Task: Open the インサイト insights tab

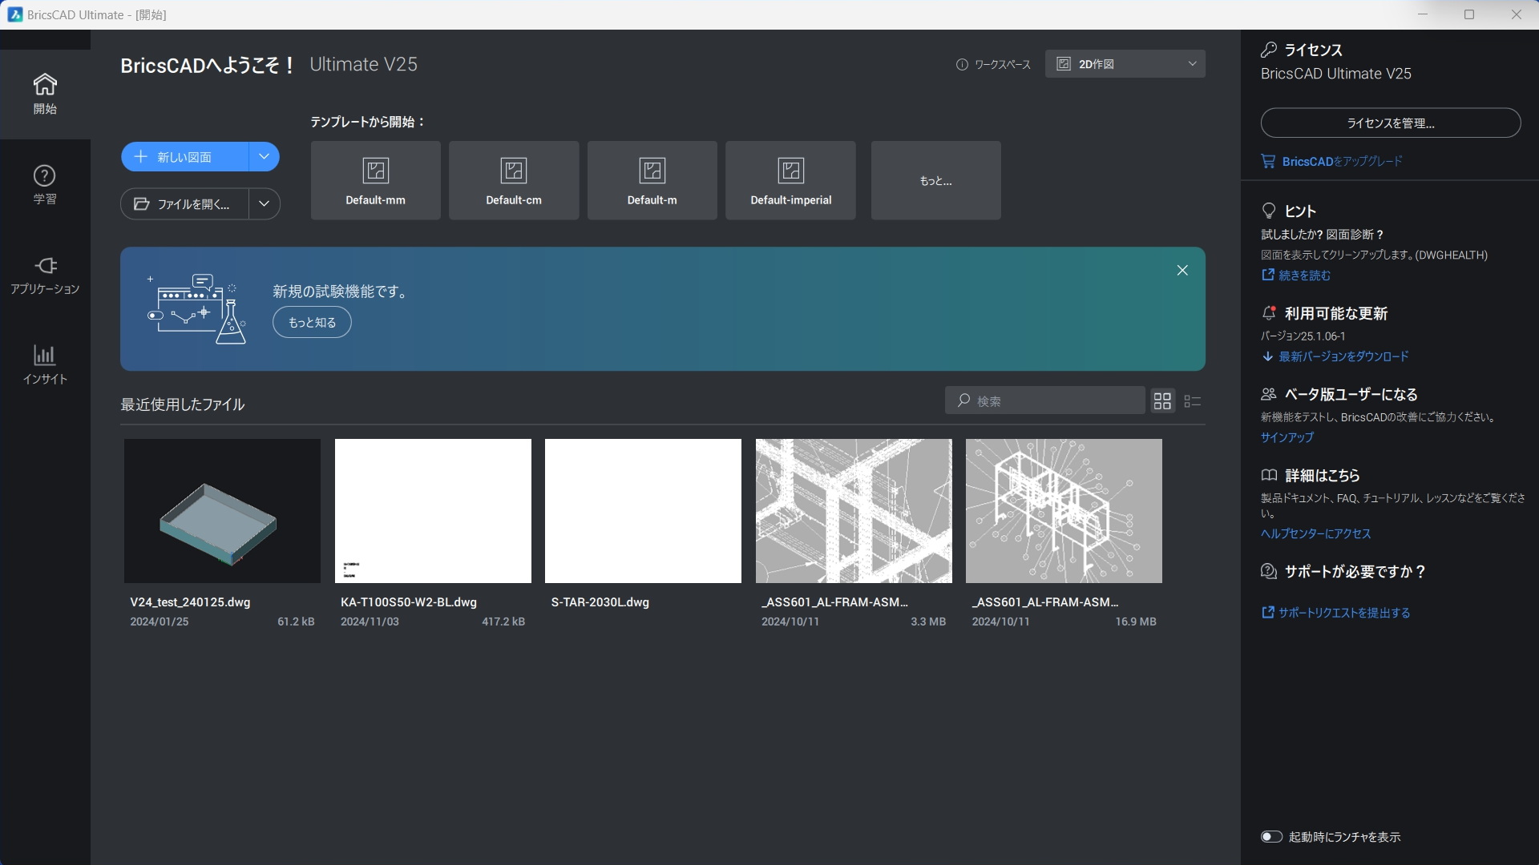Action: coord(45,365)
